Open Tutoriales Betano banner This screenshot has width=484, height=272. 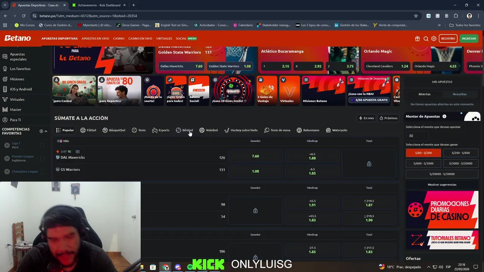coord(442,240)
